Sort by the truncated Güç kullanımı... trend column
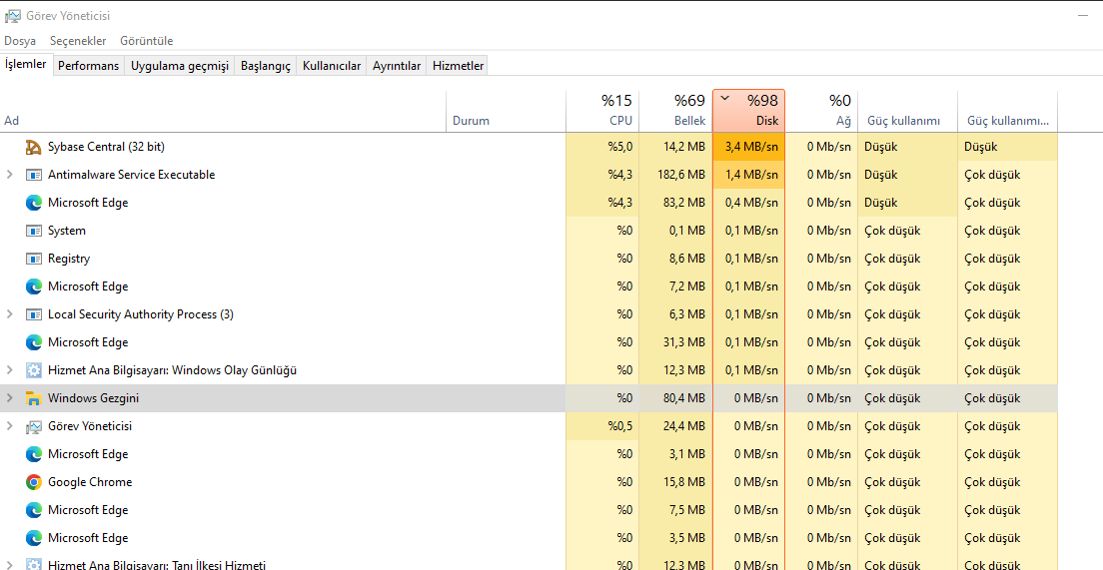This screenshot has width=1103, height=570. coord(1008,111)
